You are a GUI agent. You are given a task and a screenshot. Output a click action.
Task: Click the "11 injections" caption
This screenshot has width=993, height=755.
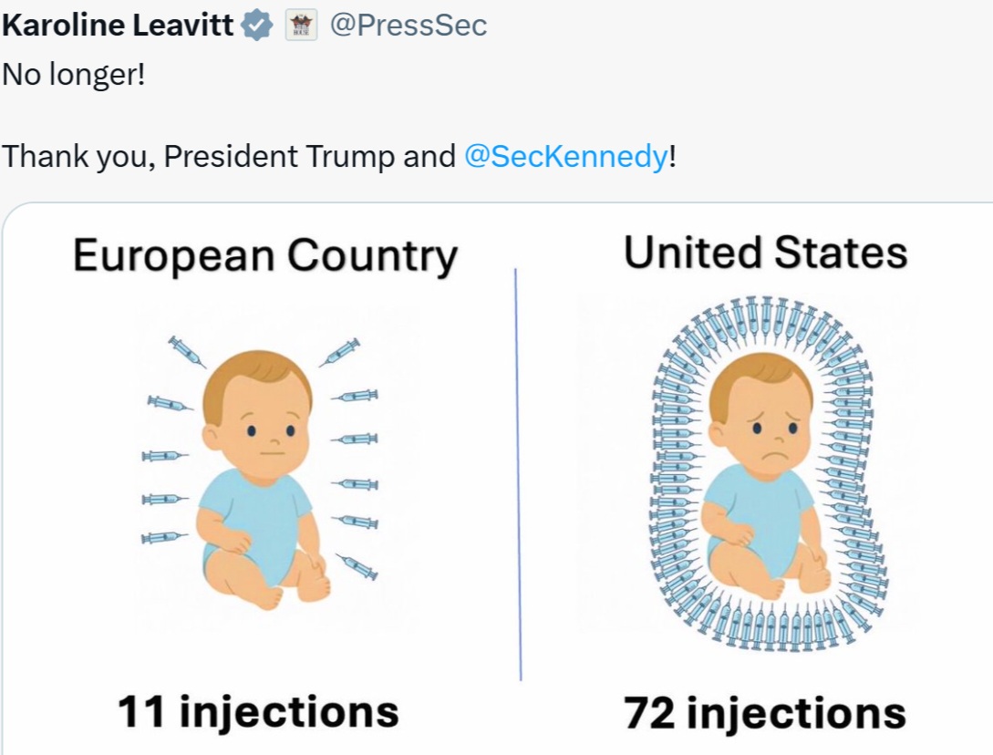click(x=258, y=712)
